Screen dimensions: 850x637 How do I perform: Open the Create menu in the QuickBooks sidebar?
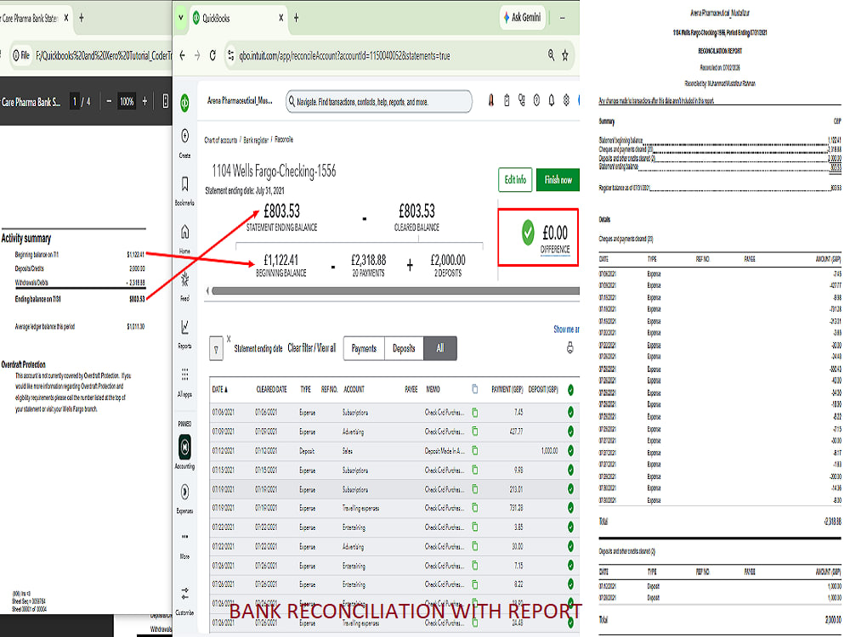[184, 142]
